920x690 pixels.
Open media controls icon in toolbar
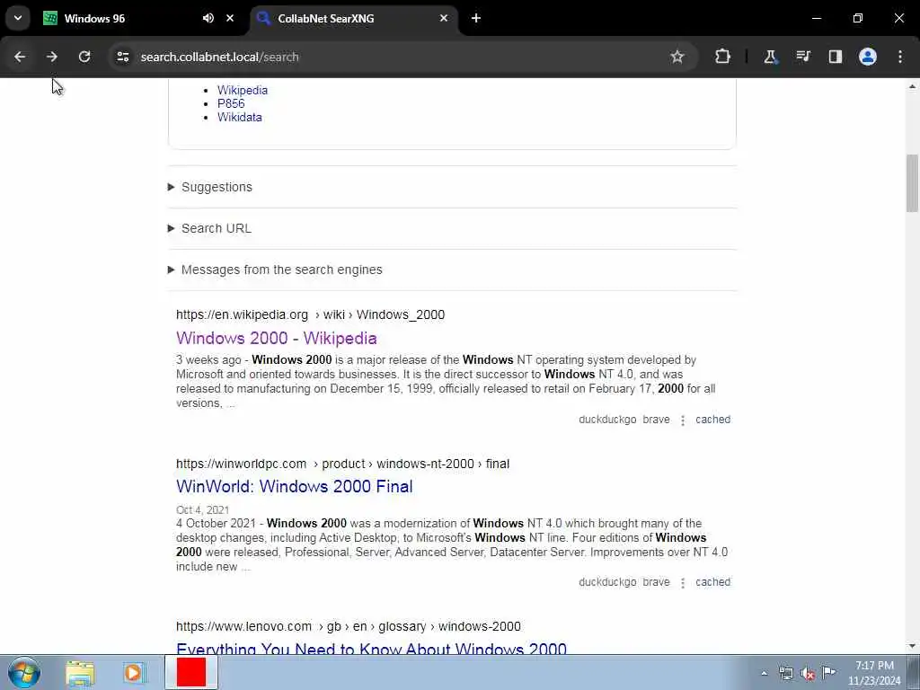coord(802,57)
